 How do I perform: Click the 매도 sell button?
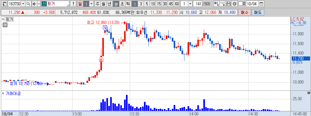tap(258, 13)
